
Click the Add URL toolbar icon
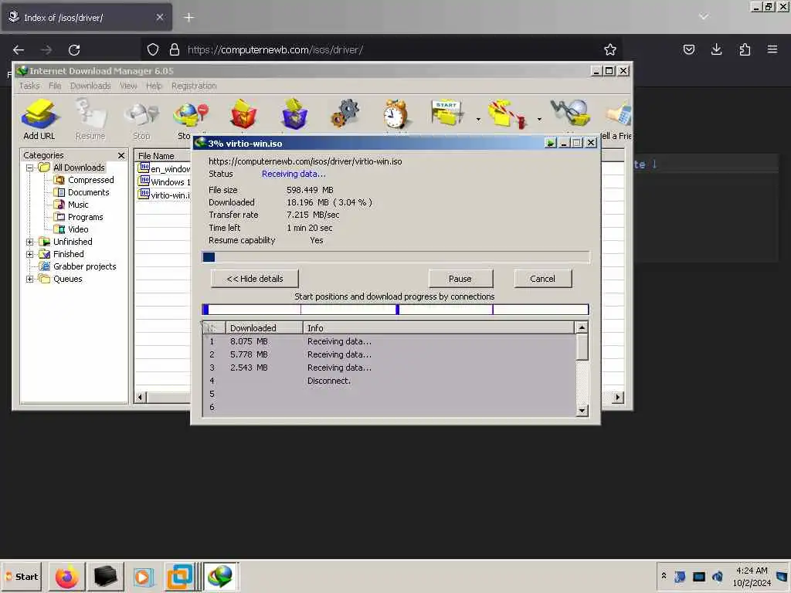pyautogui.click(x=39, y=120)
